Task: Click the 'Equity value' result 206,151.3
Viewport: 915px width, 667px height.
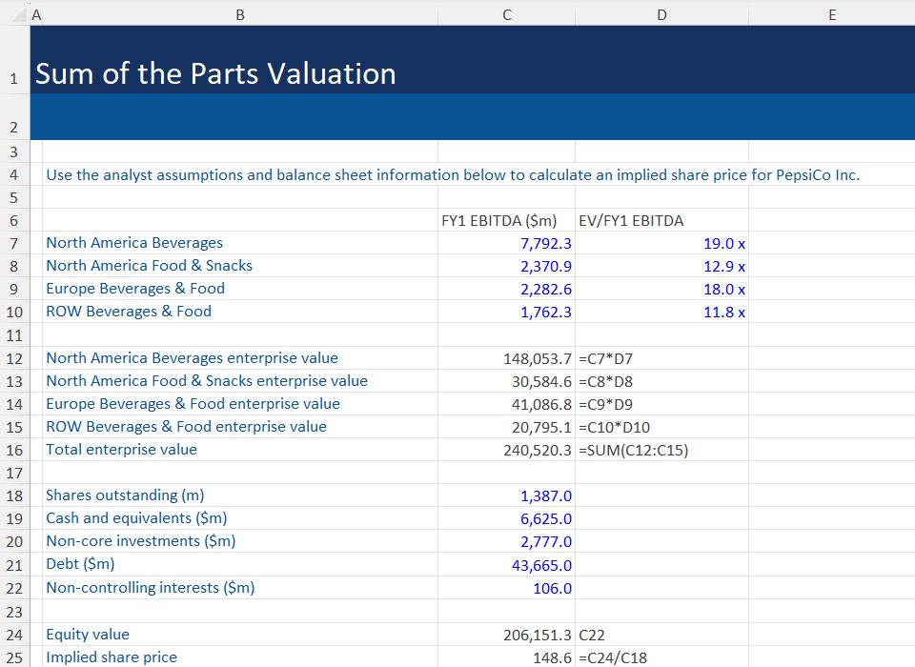Action: pyautogui.click(x=506, y=634)
